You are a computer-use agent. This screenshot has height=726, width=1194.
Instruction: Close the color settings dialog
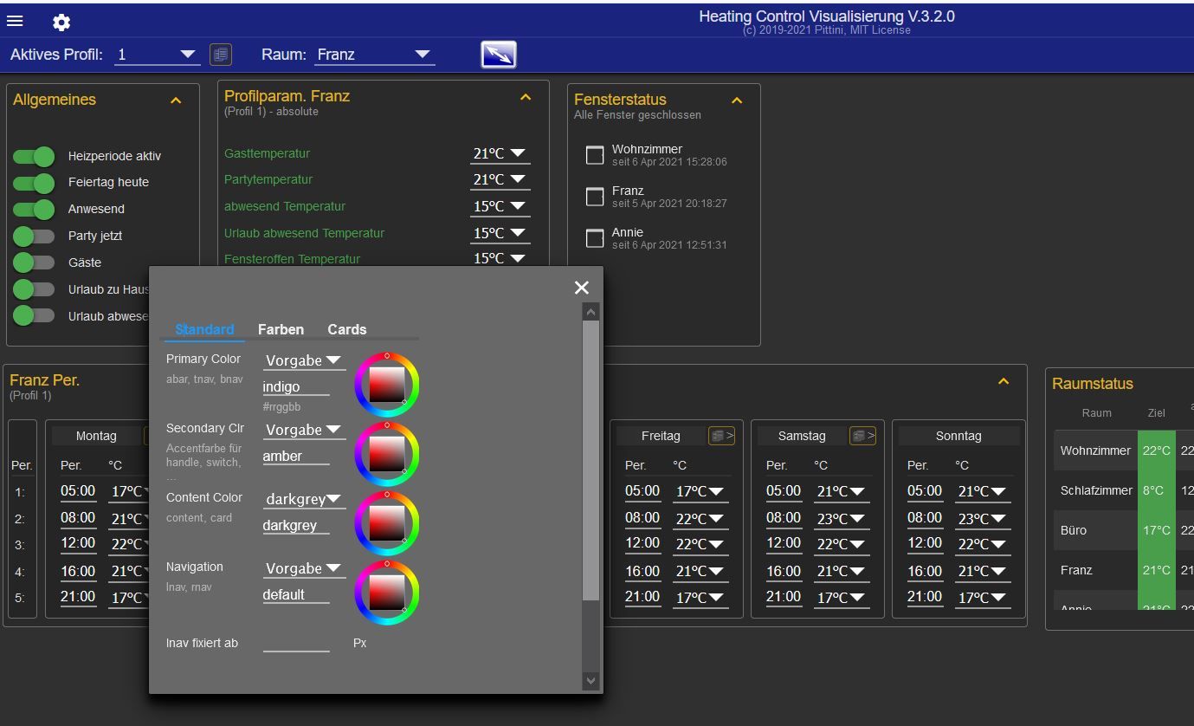tap(582, 288)
